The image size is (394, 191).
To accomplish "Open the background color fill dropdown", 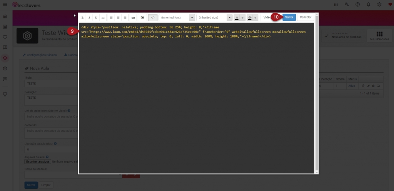I will 255,18.
